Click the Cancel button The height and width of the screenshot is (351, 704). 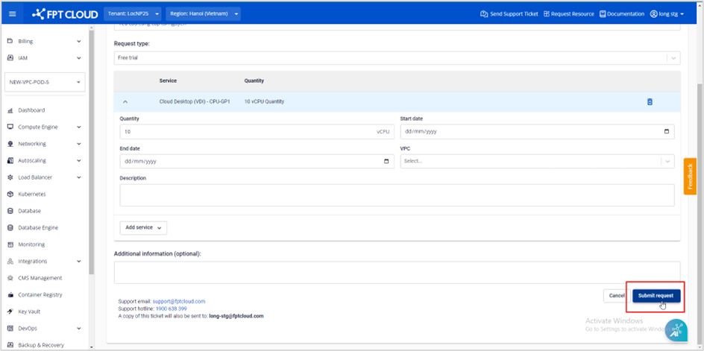point(616,296)
